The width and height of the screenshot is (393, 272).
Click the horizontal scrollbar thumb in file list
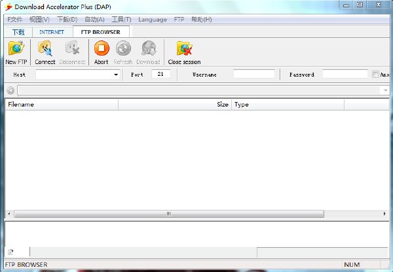coord(169,214)
